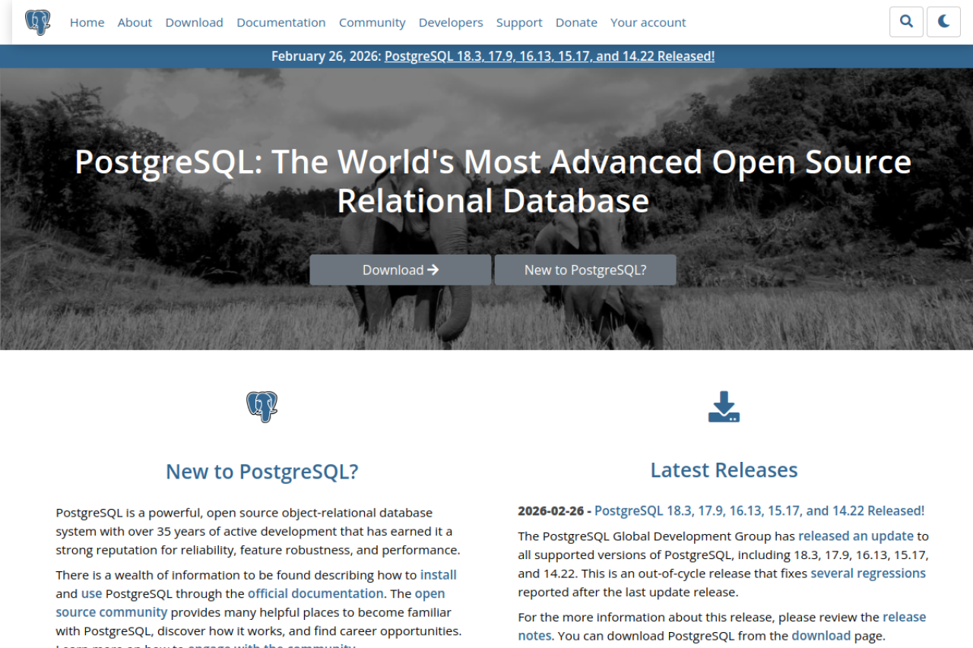Open the Developers menu item
Screen dimensions: 973x648
451,22
